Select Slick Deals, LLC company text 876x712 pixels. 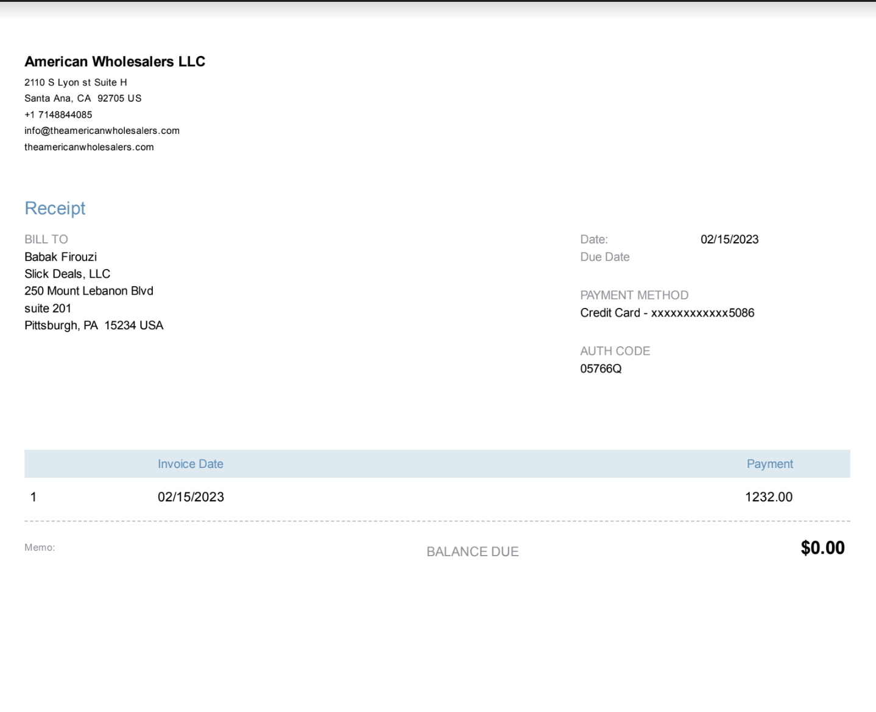point(67,274)
